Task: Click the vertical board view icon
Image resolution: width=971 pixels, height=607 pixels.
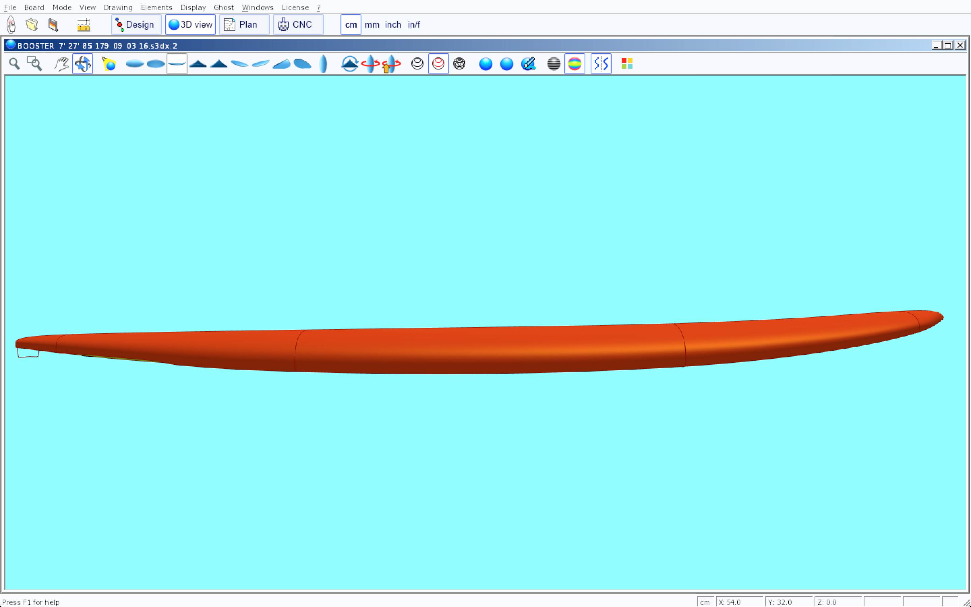Action: click(323, 64)
